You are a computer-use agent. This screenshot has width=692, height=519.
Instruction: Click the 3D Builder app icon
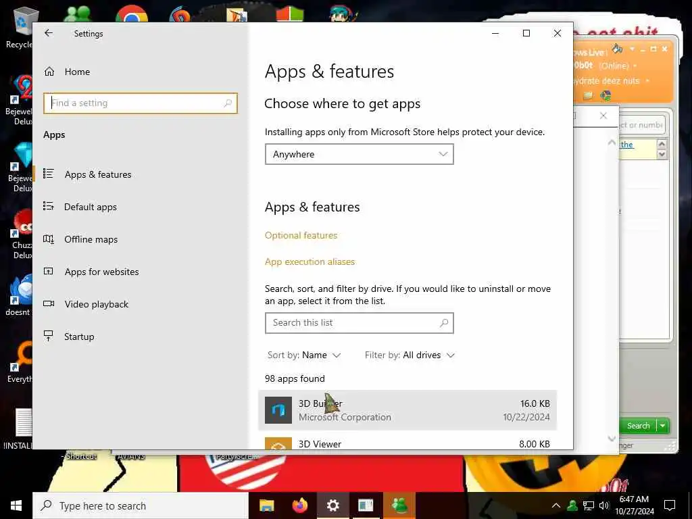click(x=278, y=410)
